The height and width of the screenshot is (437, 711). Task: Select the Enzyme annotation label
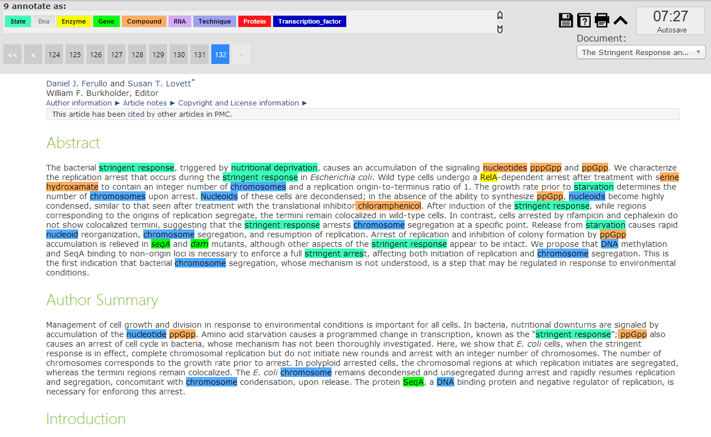74,21
